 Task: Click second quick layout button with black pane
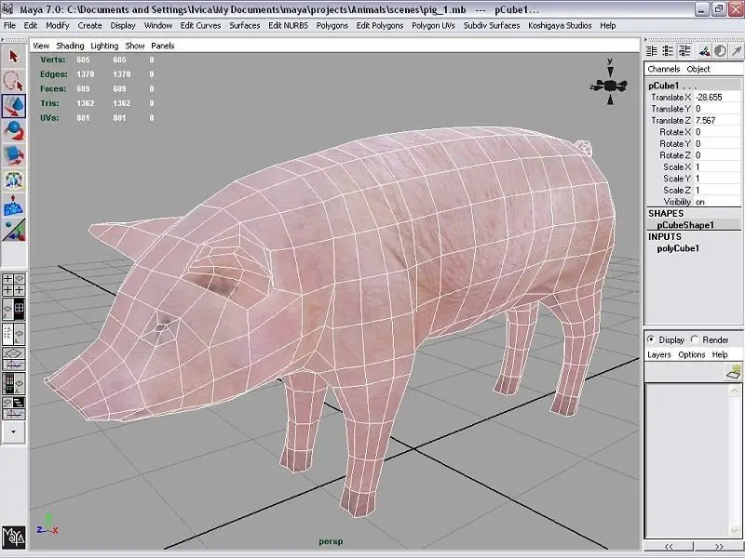pyautogui.click(x=13, y=309)
